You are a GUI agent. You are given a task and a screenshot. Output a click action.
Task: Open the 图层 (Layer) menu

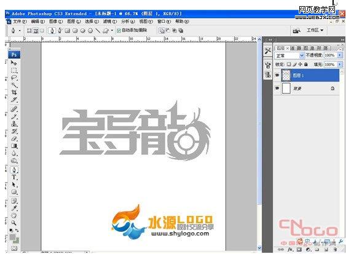pos(74,22)
